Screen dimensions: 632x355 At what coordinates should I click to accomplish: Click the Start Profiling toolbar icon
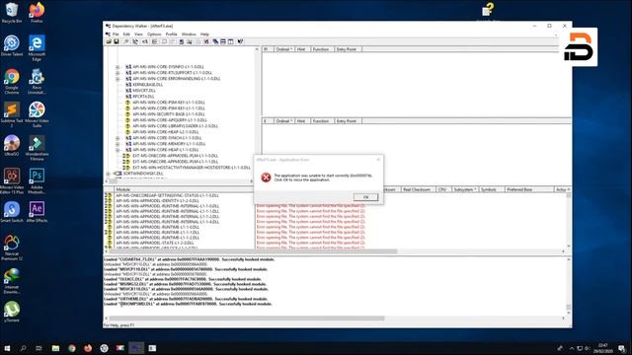coord(197,41)
